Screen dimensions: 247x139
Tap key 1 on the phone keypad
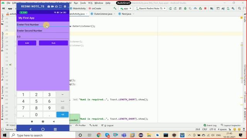[x=23, y=95]
